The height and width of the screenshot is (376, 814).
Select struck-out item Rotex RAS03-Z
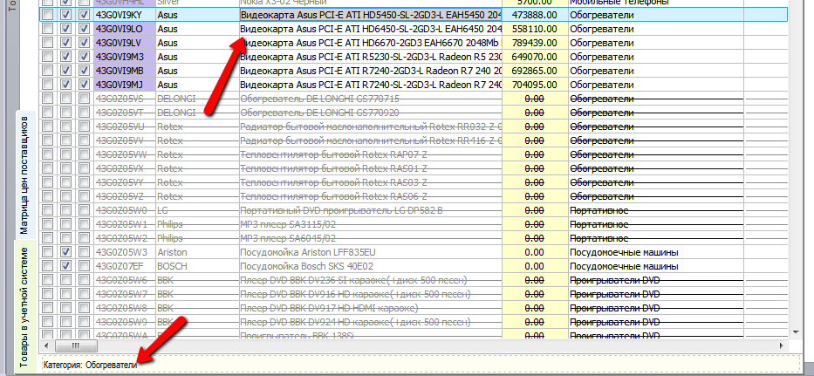(x=371, y=182)
